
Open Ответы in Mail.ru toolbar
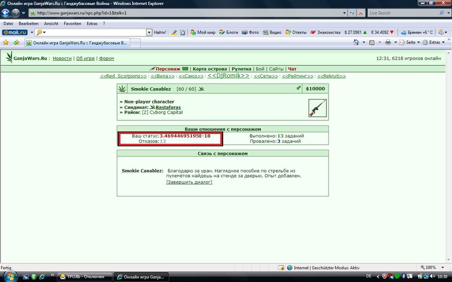point(296,33)
